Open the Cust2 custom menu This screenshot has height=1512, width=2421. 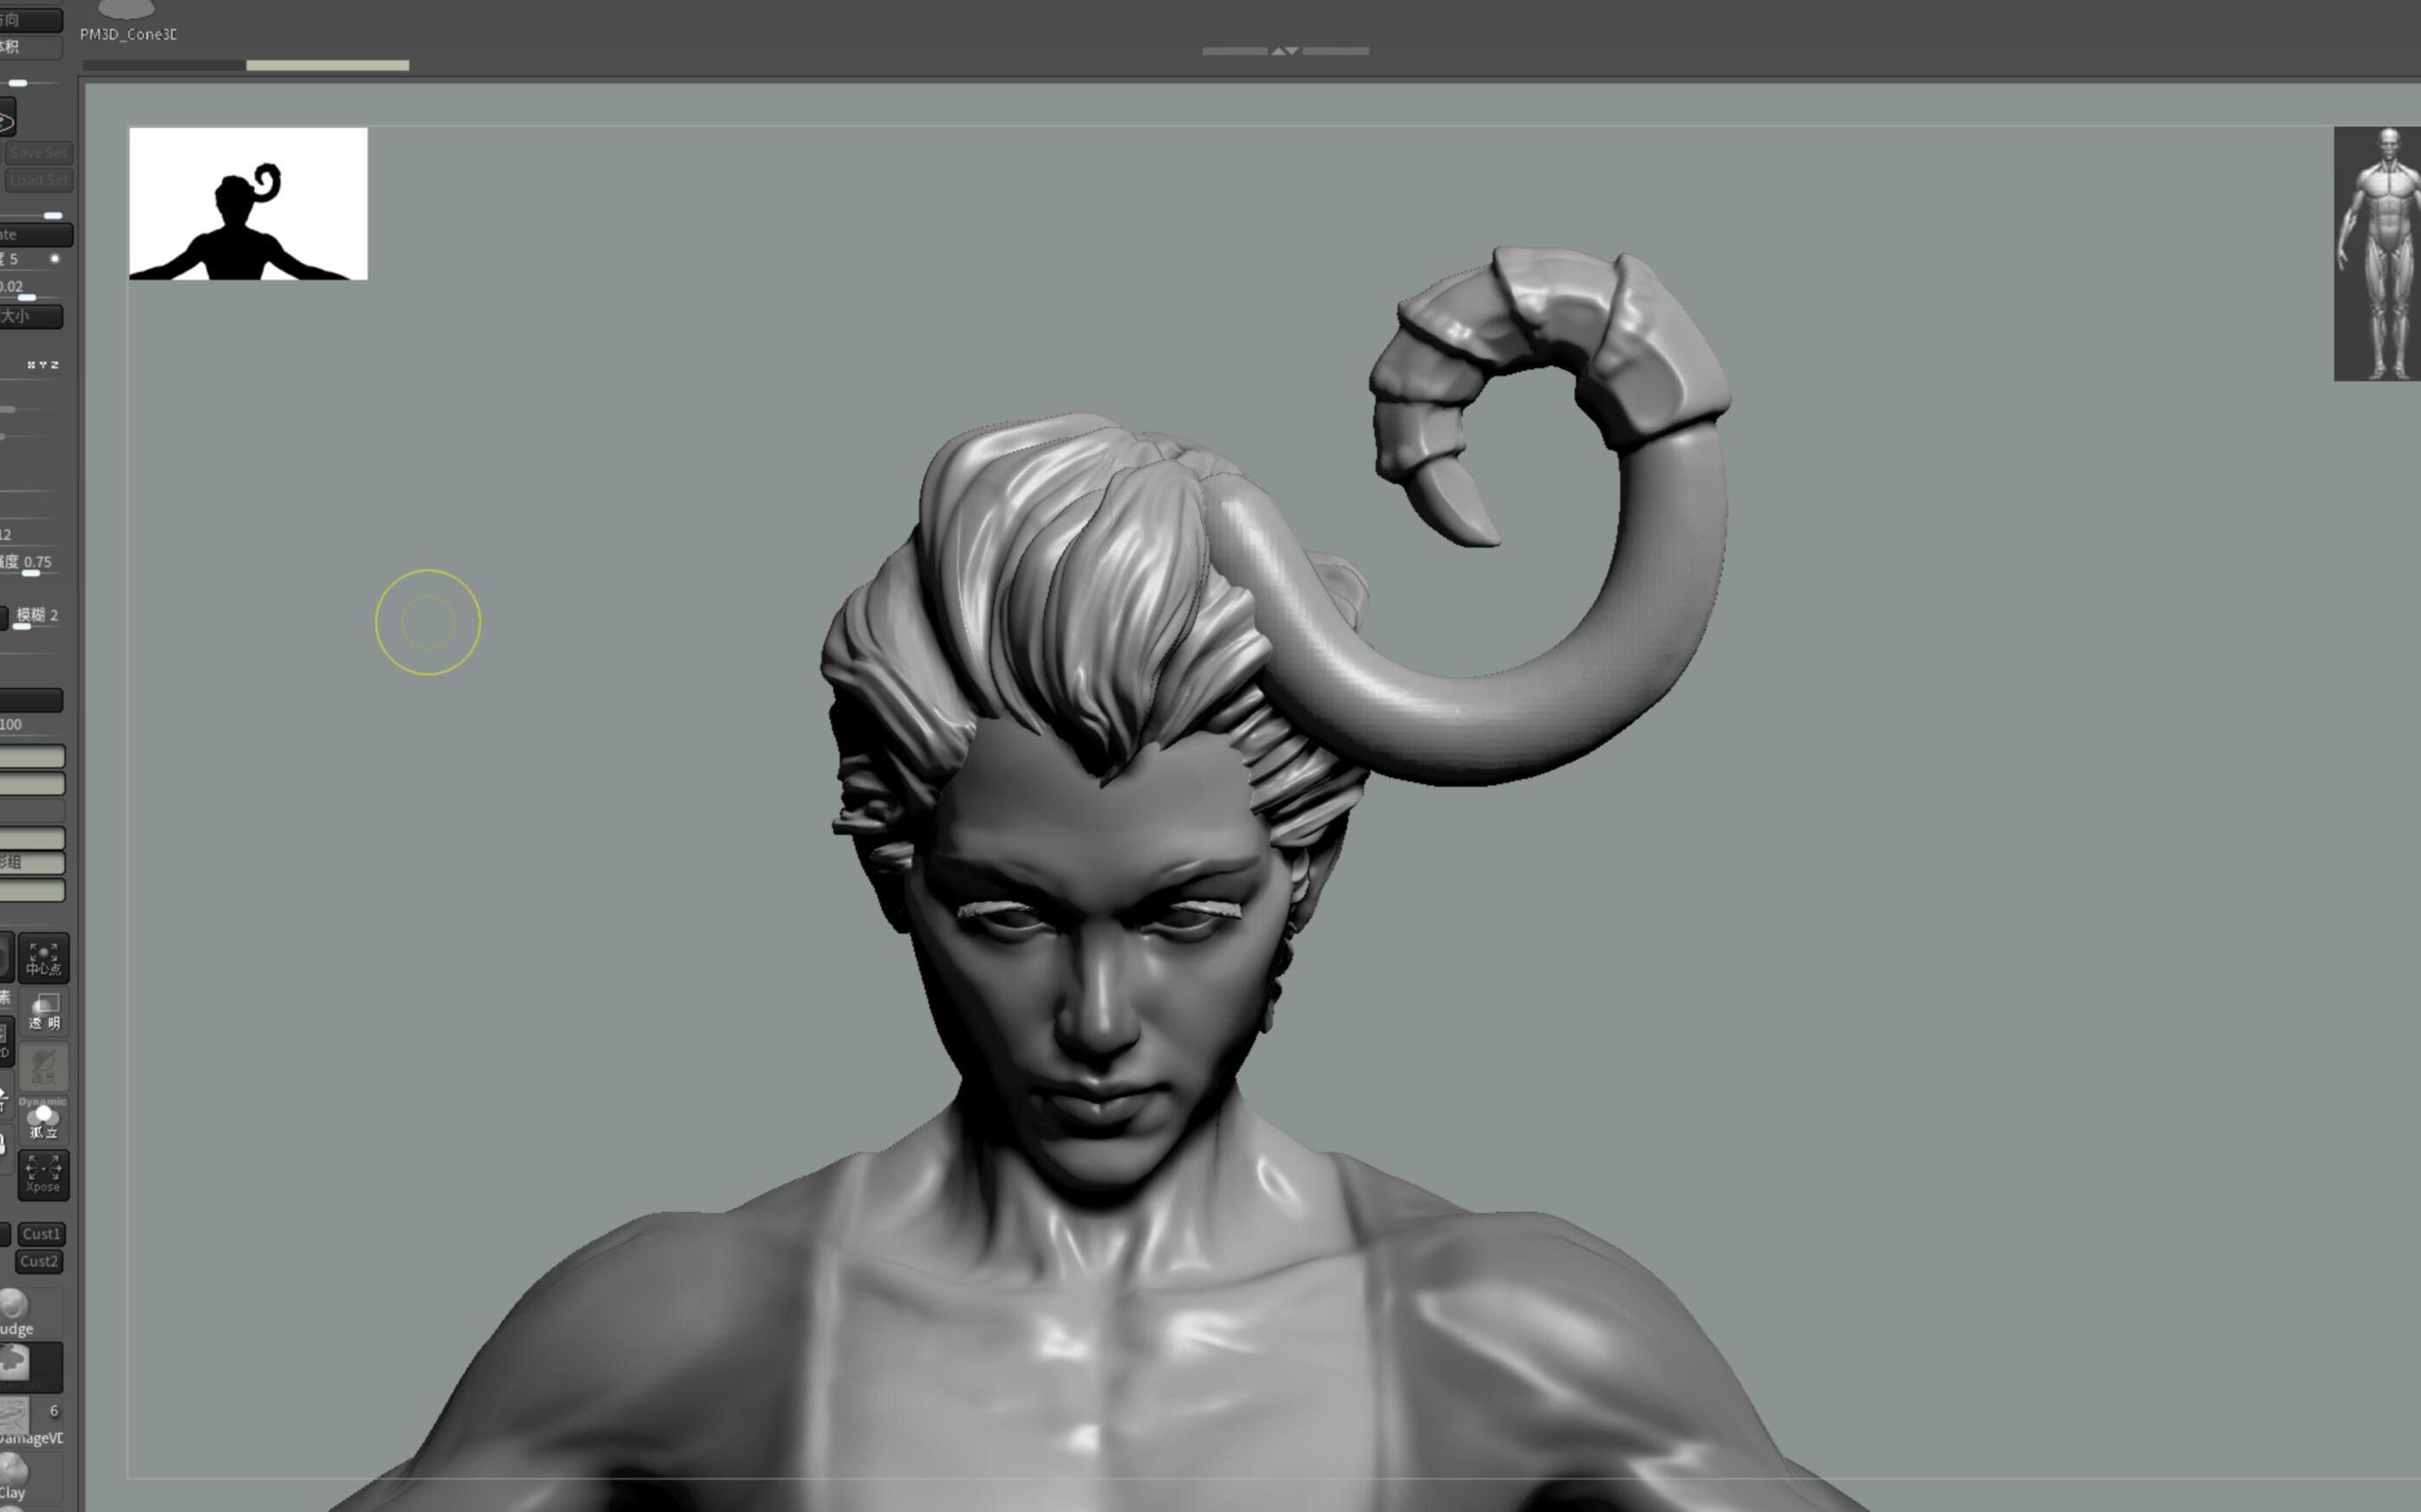[39, 1261]
